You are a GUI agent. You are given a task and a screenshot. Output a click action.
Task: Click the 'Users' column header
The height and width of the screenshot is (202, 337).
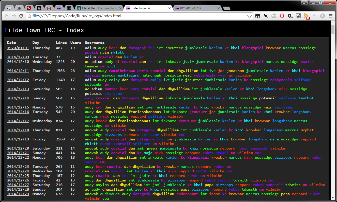(x=76, y=43)
